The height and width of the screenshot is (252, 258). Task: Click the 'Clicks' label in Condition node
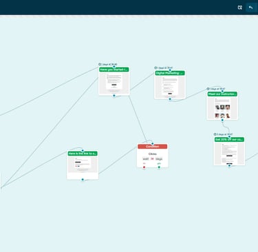click(153, 154)
